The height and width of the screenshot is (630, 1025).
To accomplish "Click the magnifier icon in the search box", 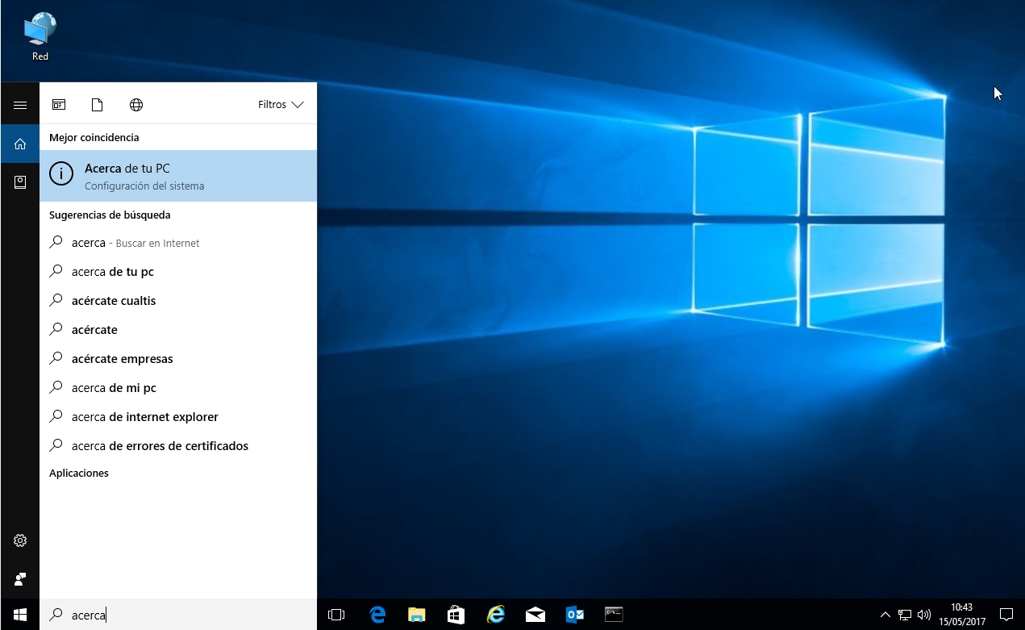I will [x=56, y=615].
